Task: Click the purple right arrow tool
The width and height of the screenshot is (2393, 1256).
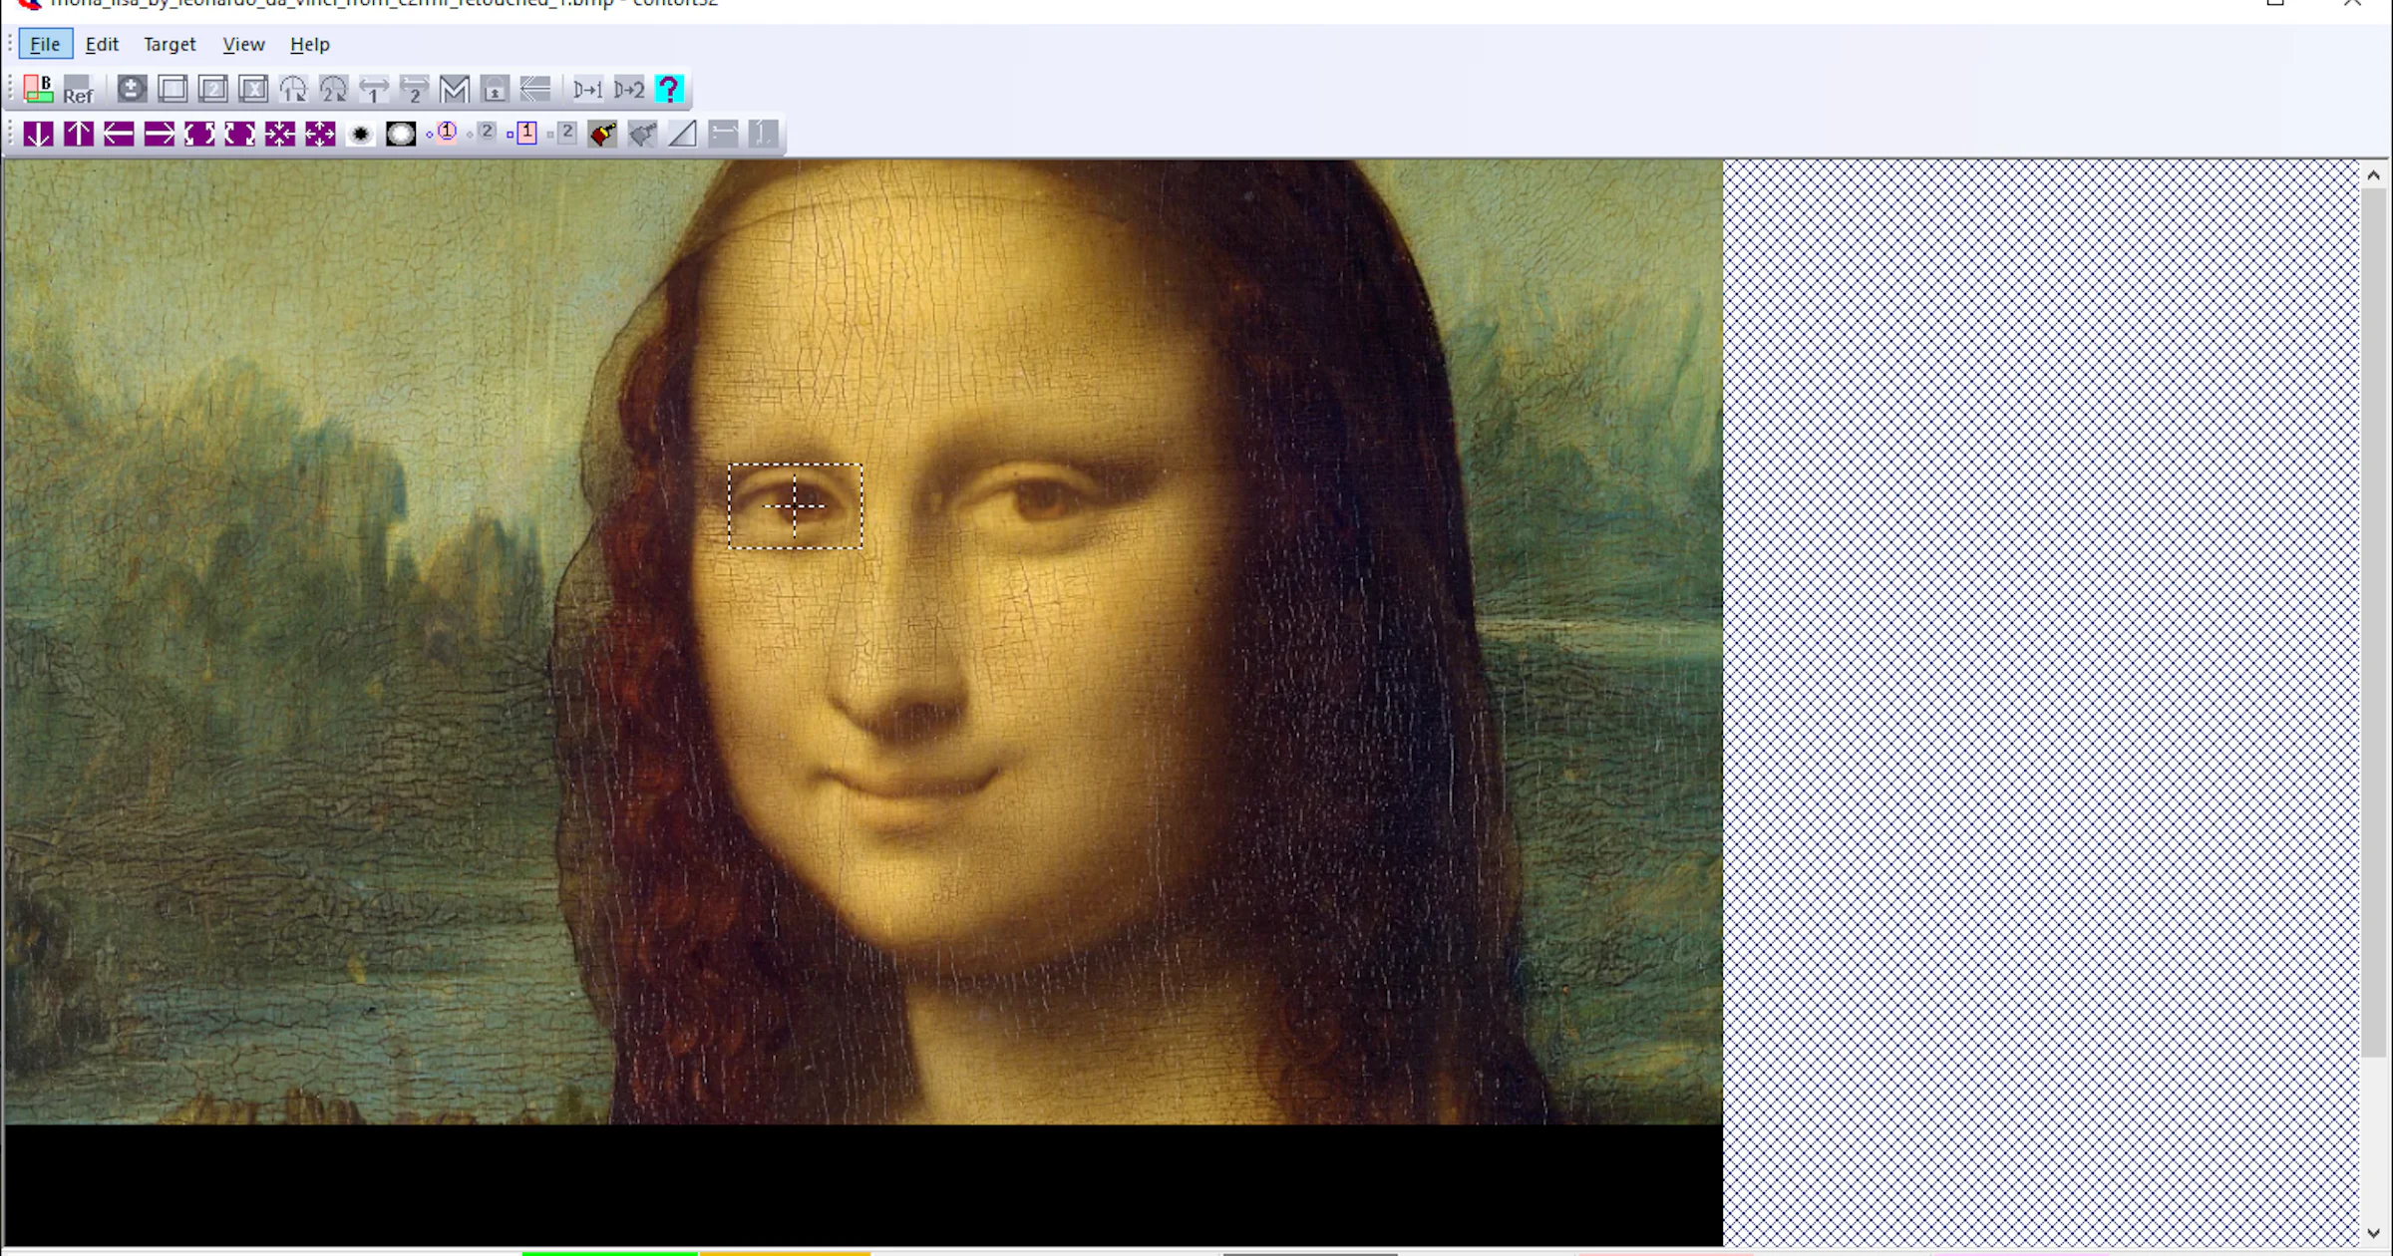Action: (x=160, y=134)
